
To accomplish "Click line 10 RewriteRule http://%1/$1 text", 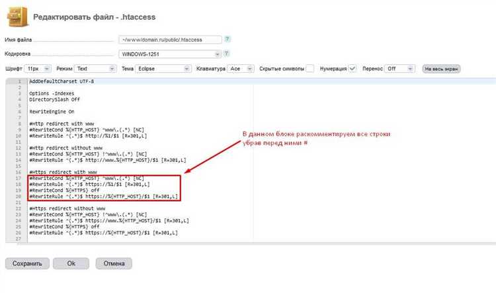I will tap(88, 136).
